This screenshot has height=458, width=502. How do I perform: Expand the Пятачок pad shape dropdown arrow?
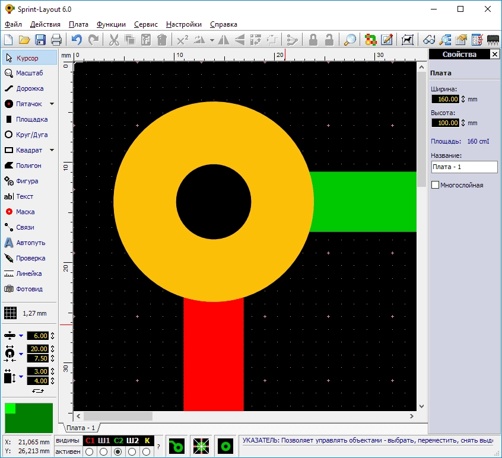(x=52, y=104)
